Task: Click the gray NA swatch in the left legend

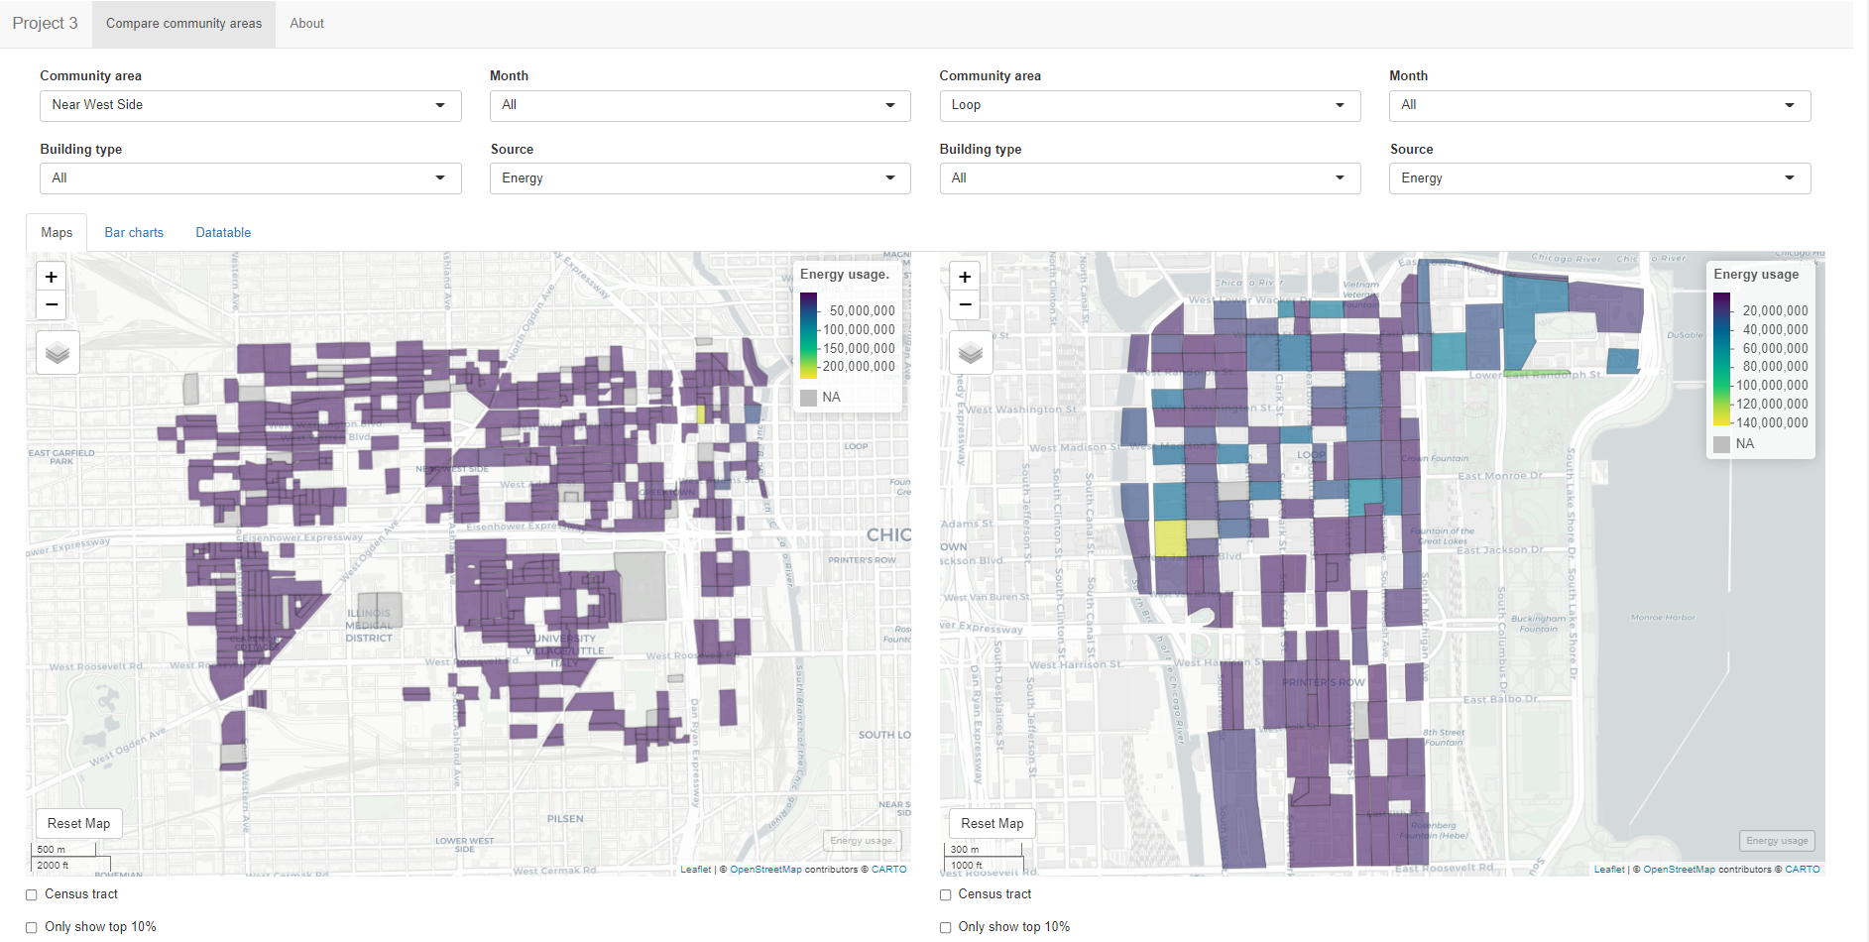Action: pyautogui.click(x=809, y=398)
